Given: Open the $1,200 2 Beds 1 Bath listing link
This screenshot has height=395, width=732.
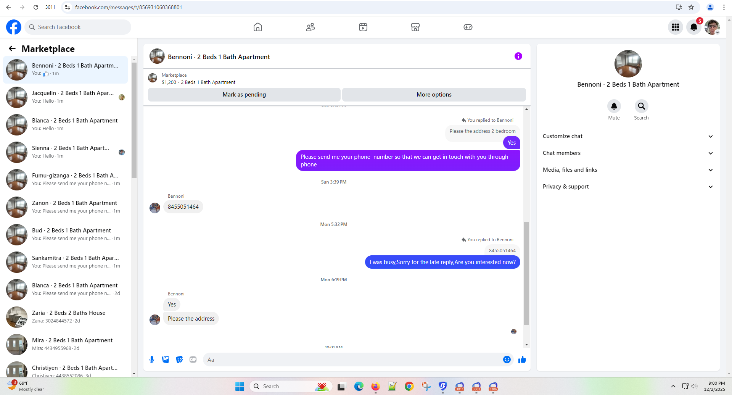Looking at the screenshot, I should click(198, 82).
